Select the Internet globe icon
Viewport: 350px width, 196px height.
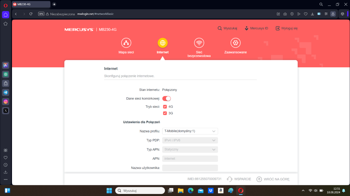pos(162,43)
